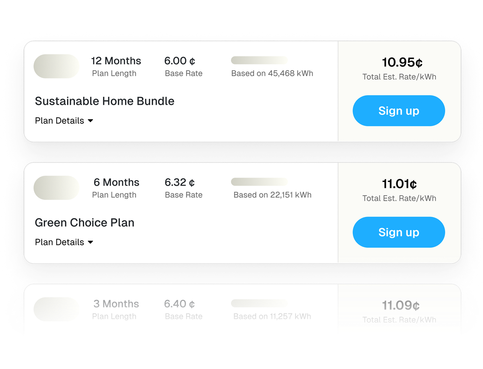This screenshot has width=483, height=369.
Task: Click the loading bar above 22,151 kWh
Action: tap(259, 182)
